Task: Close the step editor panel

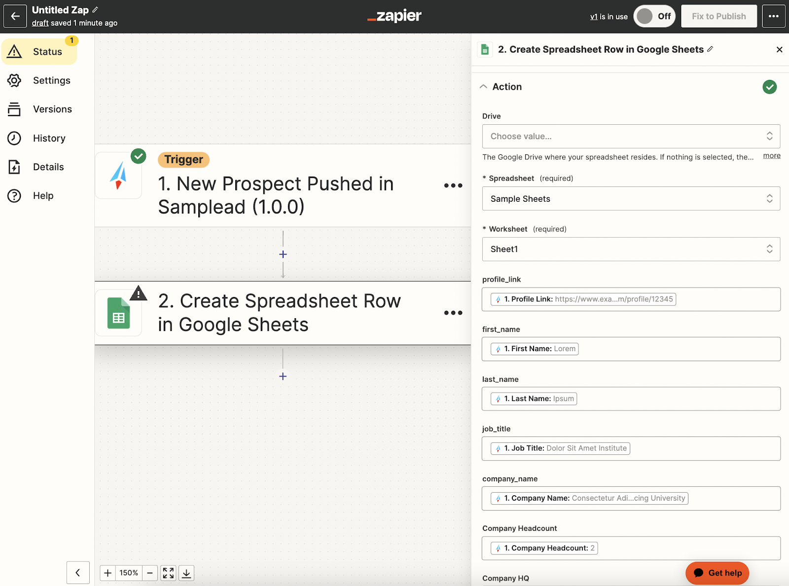Action: pyautogui.click(x=779, y=49)
